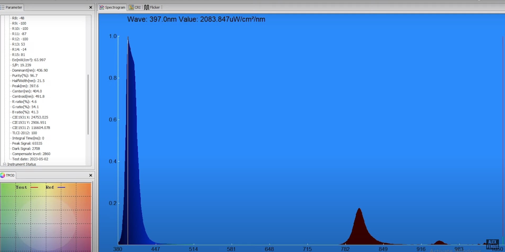This screenshot has height=252, width=505.
Task: Click the small infrared bump near 950 nm
Action: click(439, 243)
